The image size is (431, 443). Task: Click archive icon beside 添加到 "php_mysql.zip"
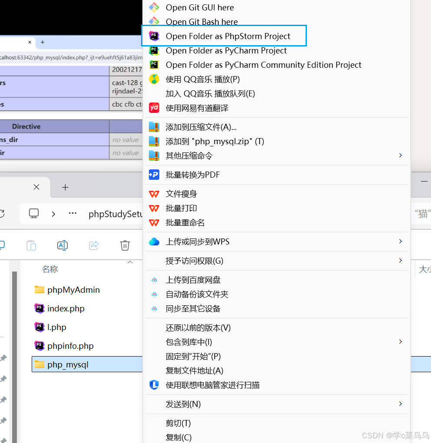(154, 141)
